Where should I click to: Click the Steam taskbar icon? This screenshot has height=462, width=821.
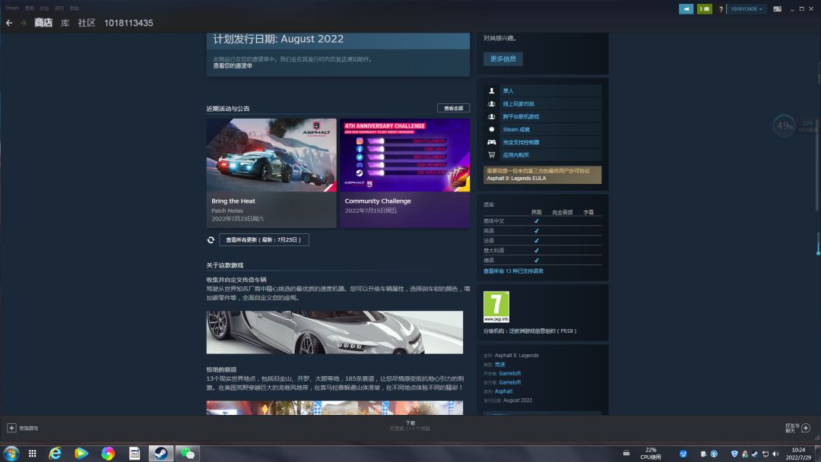tap(160, 454)
